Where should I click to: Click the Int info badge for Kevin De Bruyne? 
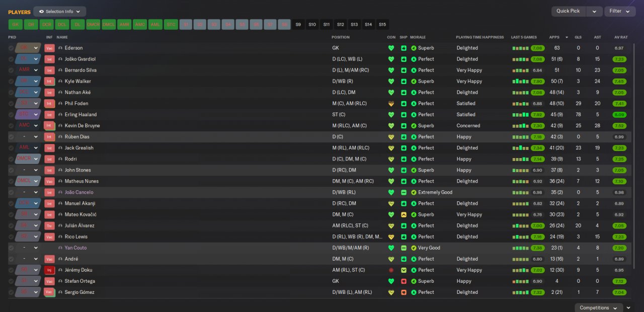point(49,126)
